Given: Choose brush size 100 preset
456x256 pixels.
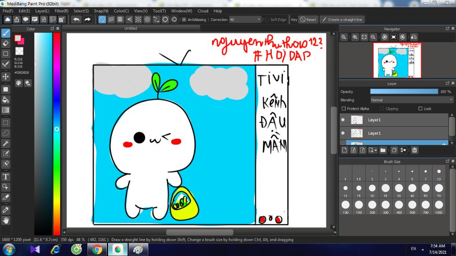Looking at the screenshot, I should 346,207.
